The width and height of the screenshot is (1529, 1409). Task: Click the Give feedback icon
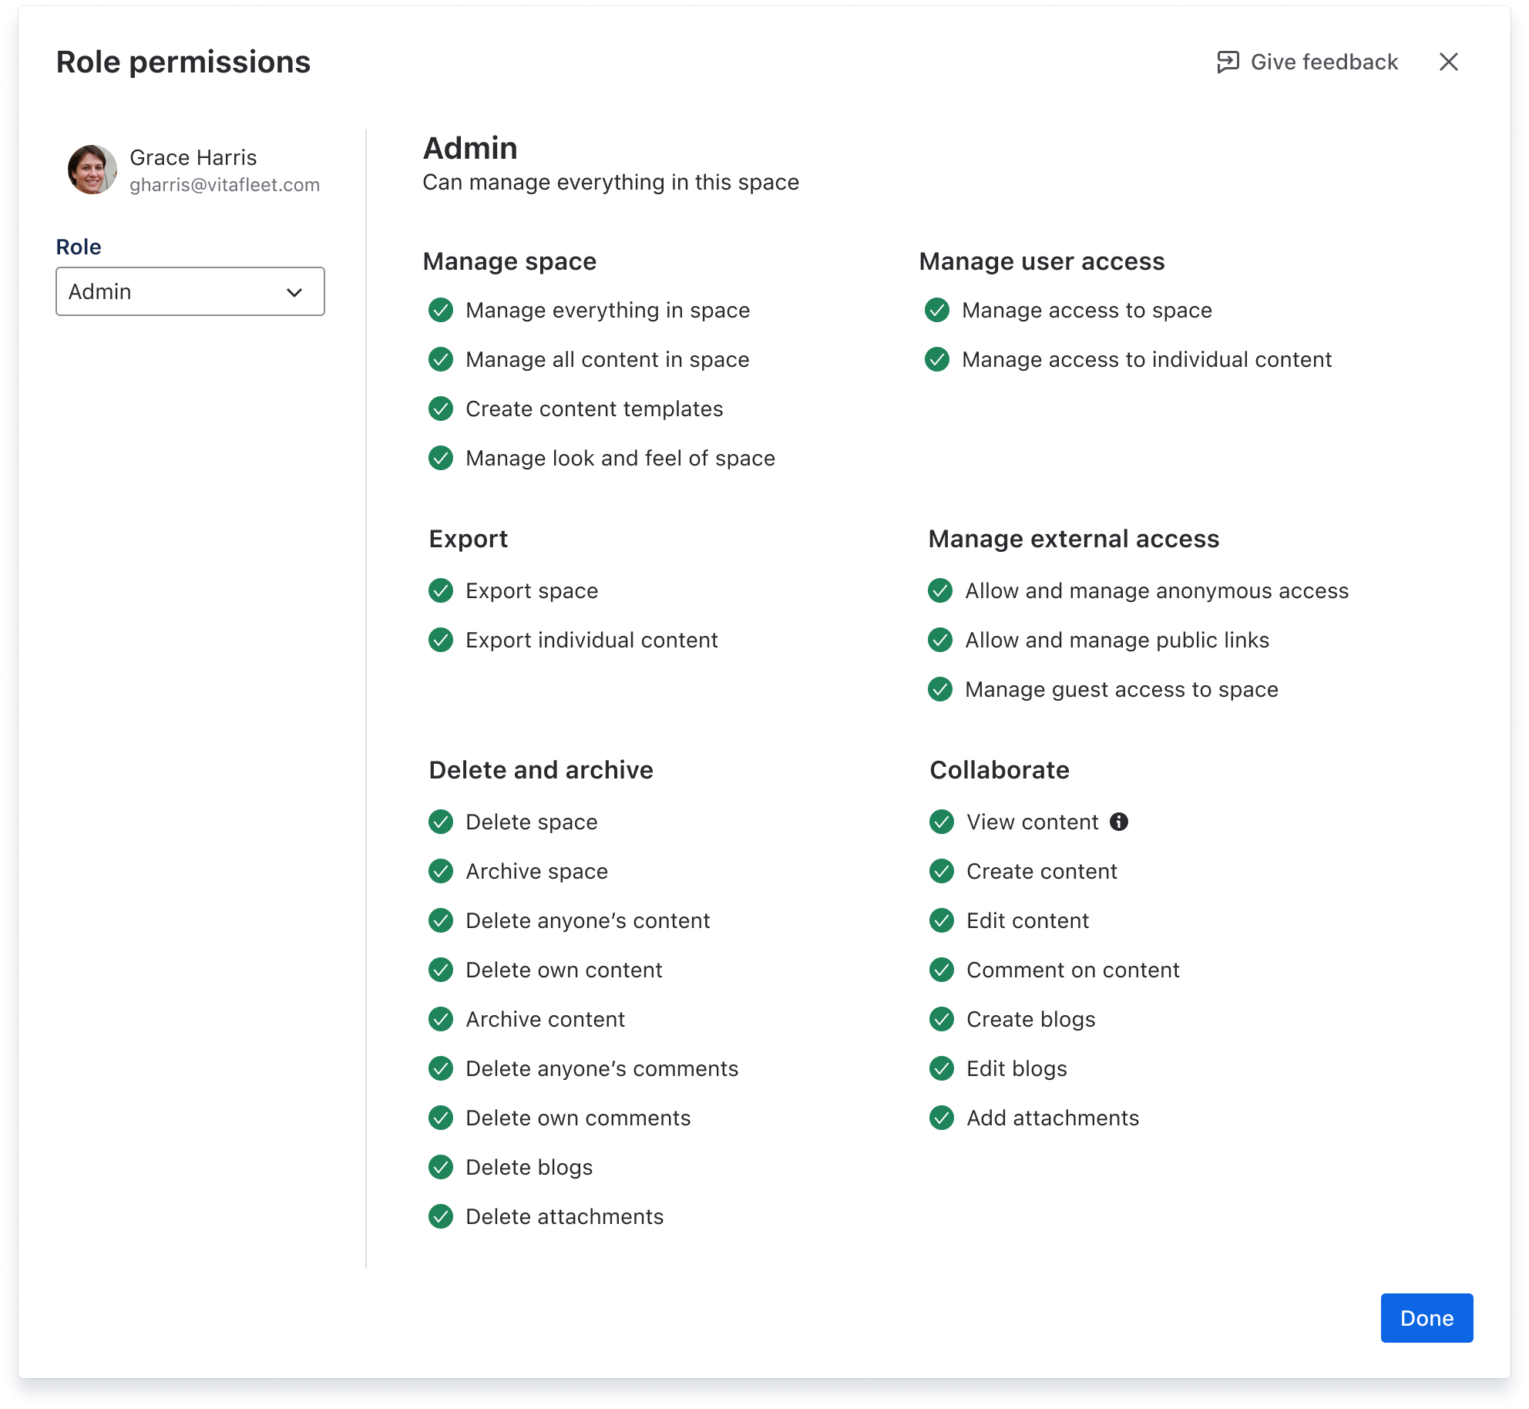pyautogui.click(x=1227, y=62)
